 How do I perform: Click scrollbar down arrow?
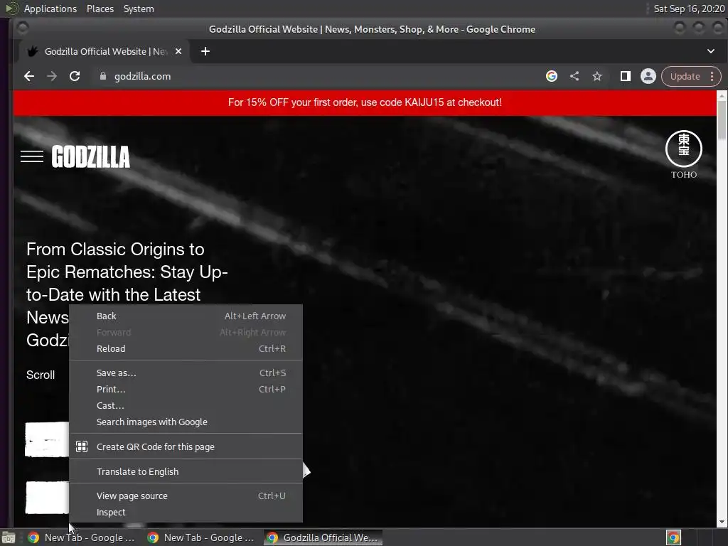722,521
